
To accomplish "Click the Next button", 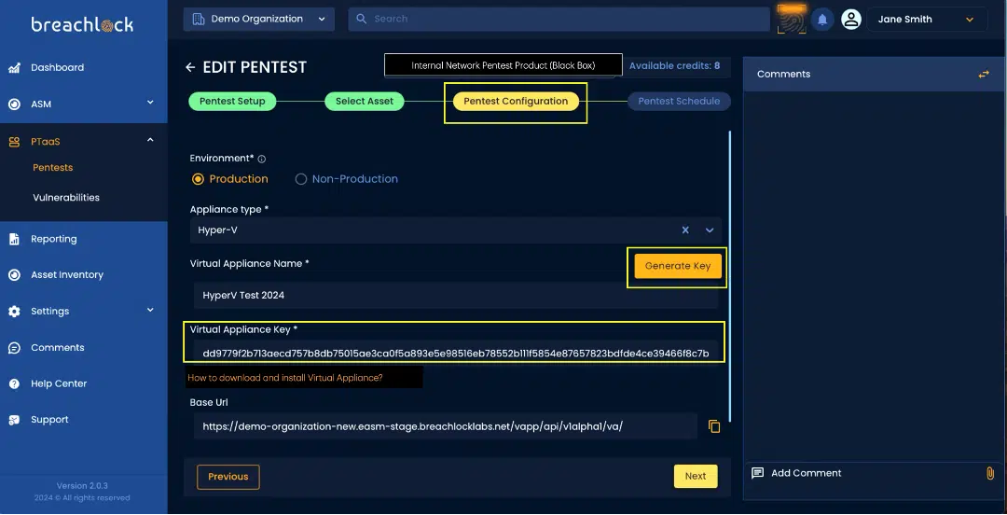I will (x=696, y=477).
